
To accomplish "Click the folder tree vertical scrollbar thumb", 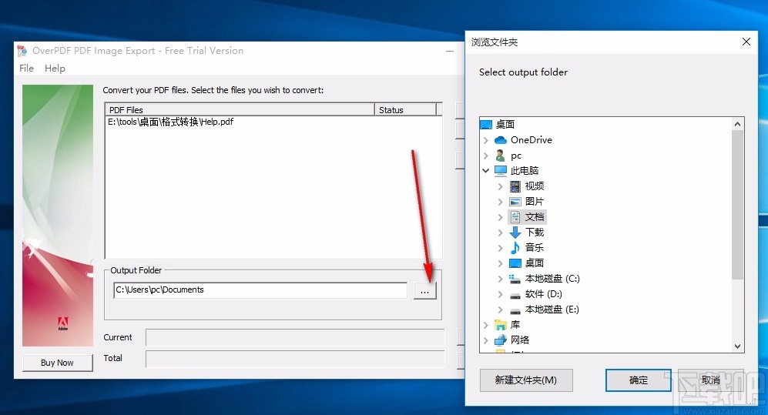I will (x=738, y=205).
